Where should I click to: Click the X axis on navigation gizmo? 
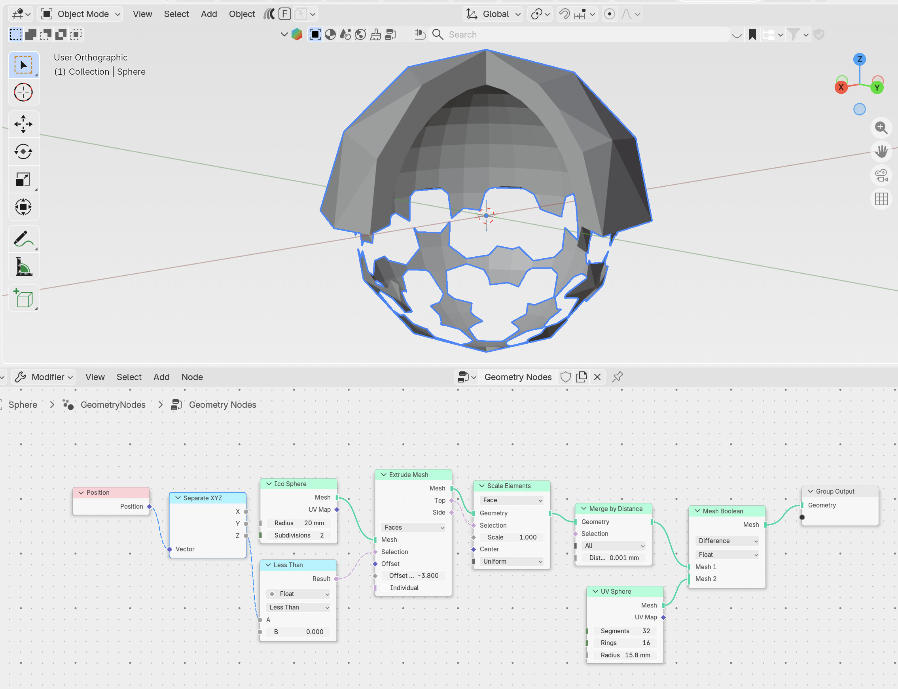(x=841, y=87)
